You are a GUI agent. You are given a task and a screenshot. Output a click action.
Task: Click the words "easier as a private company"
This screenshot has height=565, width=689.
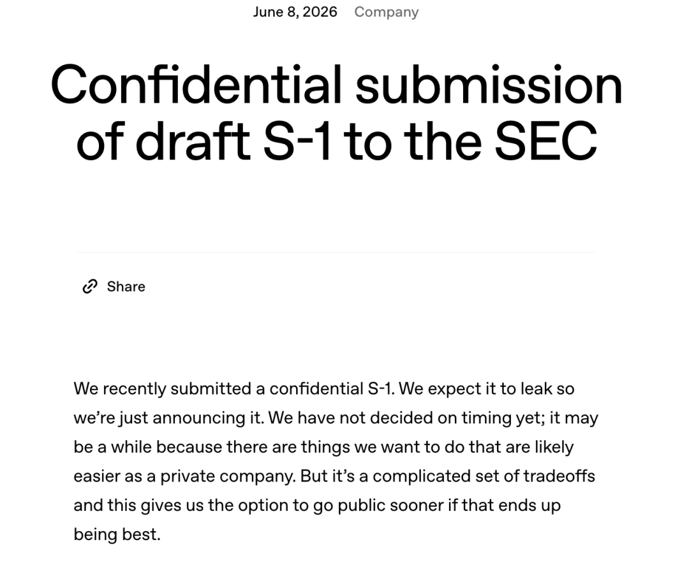(x=184, y=476)
